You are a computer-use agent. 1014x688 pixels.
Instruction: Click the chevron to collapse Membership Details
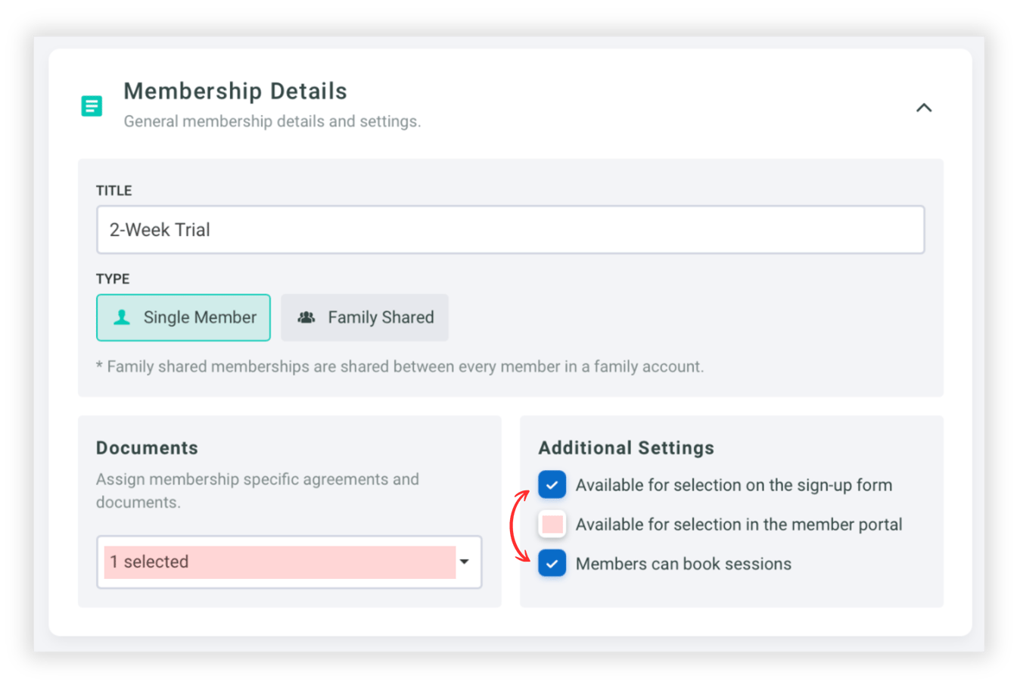(x=924, y=107)
